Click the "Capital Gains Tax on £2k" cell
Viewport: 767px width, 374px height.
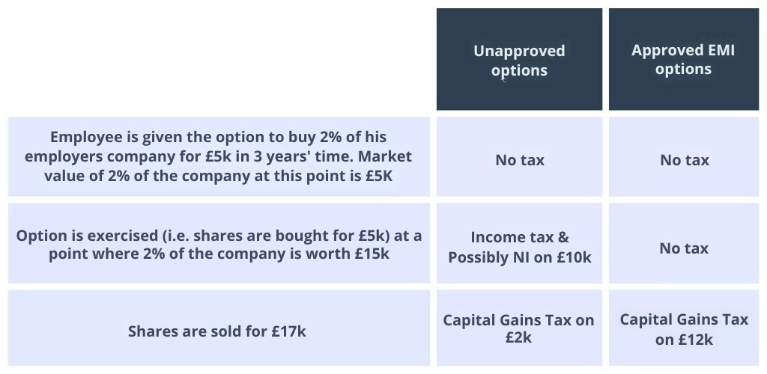coord(518,328)
